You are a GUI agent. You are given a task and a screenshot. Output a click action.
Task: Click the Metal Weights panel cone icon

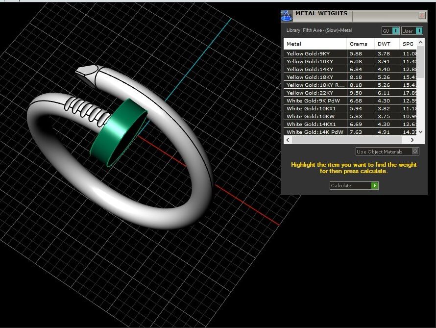[x=287, y=16]
